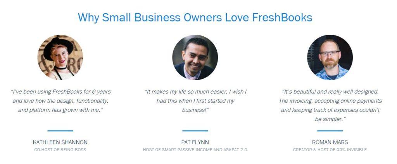Click the quote 'It's beautiful and really well designed'
The width and height of the screenshot is (397, 164).
pos(330,105)
